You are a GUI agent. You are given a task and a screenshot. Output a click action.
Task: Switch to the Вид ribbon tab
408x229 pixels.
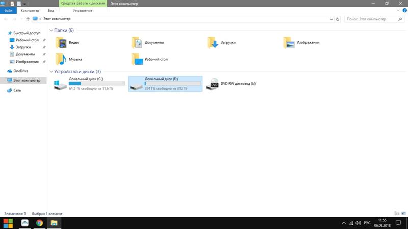[50, 10]
